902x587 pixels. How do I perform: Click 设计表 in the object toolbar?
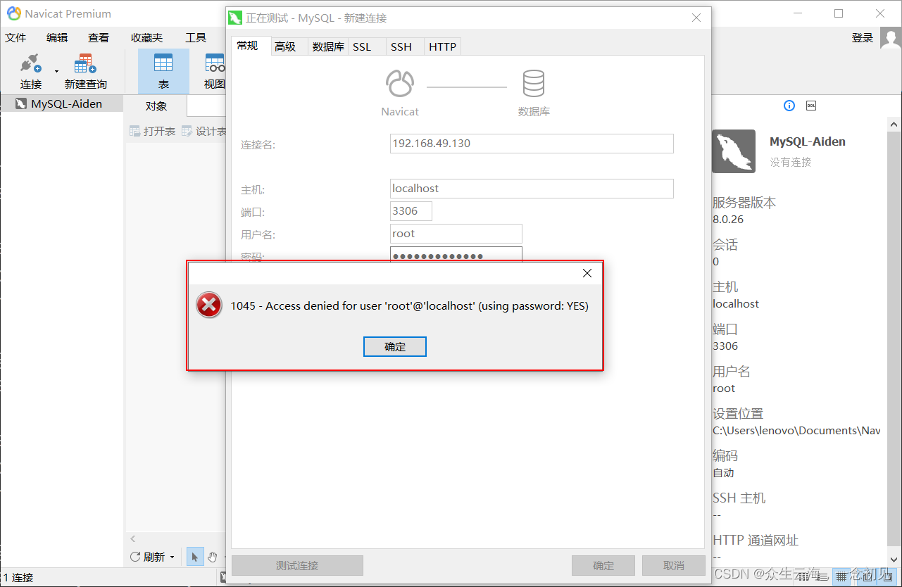[204, 131]
